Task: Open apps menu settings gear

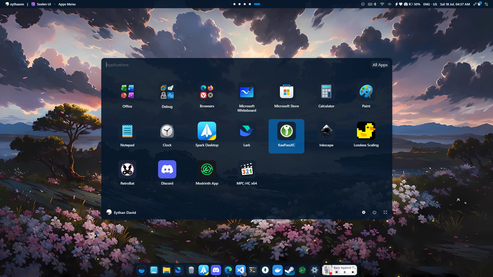Action: (364, 212)
